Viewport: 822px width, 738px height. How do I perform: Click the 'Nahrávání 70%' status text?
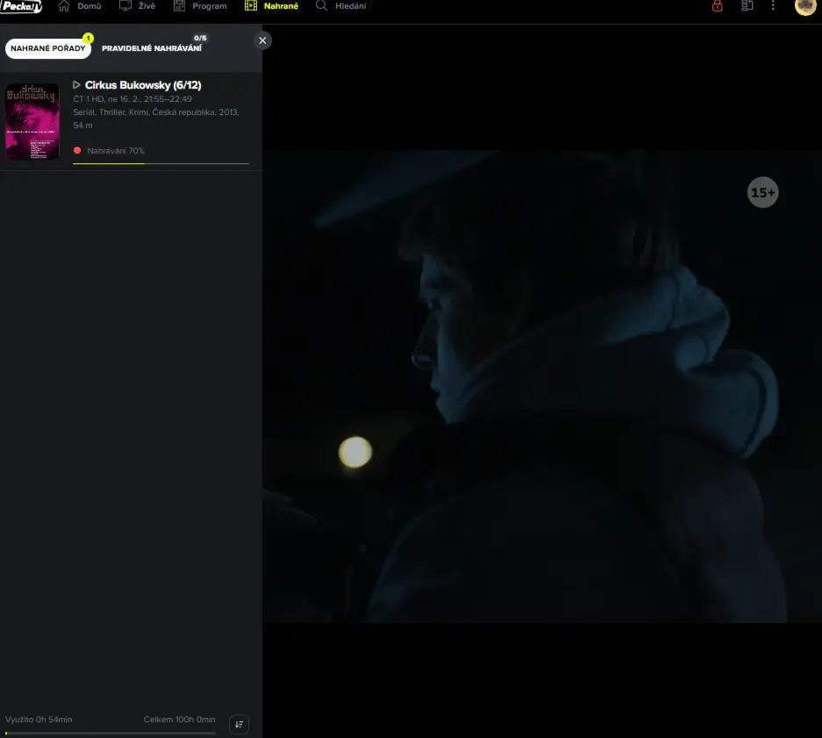point(116,151)
